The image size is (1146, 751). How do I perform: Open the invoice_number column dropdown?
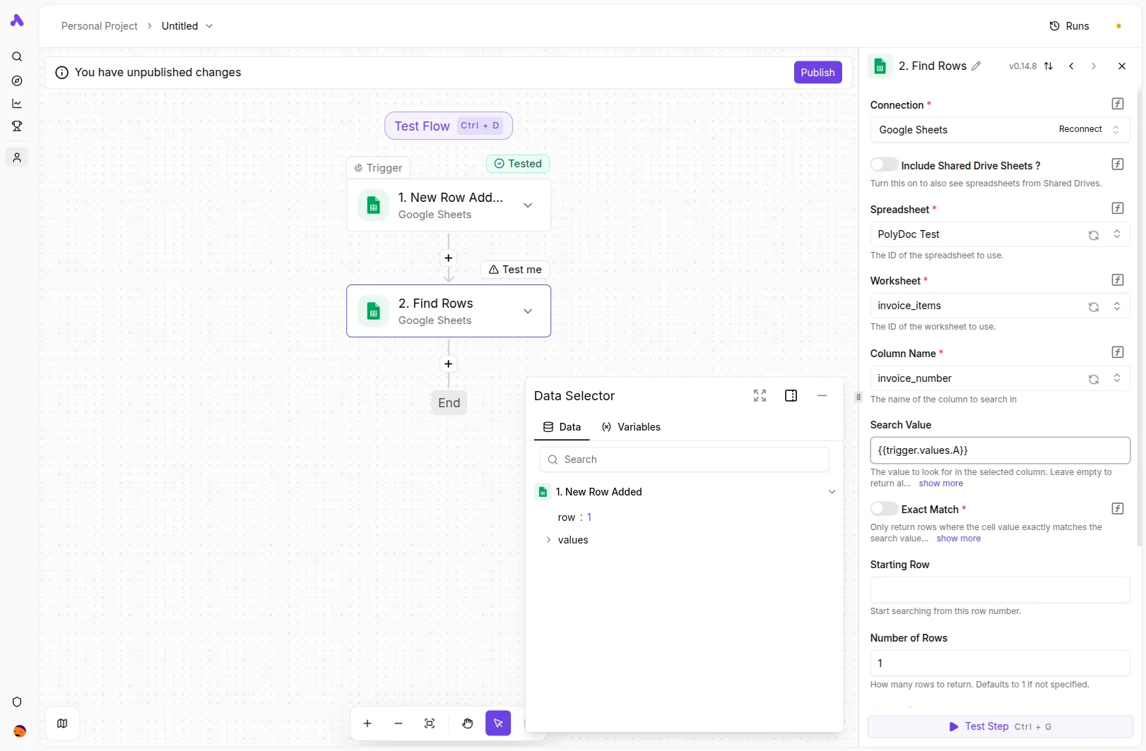1000,378
